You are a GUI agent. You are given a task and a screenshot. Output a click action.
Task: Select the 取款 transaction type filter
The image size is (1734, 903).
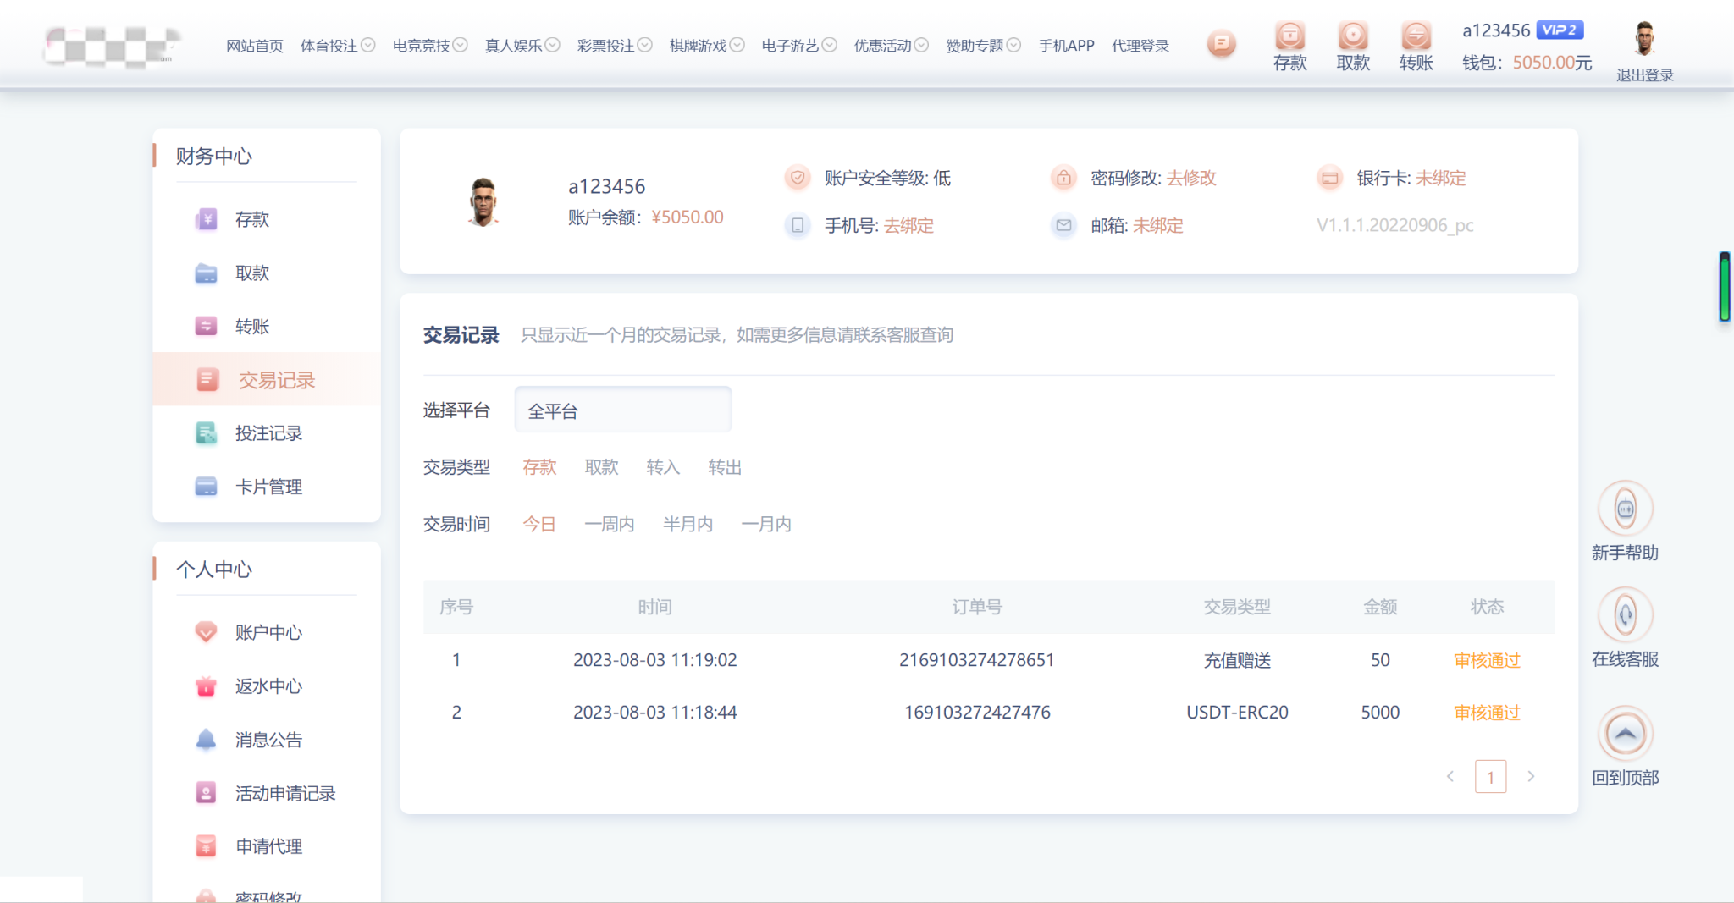click(x=601, y=467)
